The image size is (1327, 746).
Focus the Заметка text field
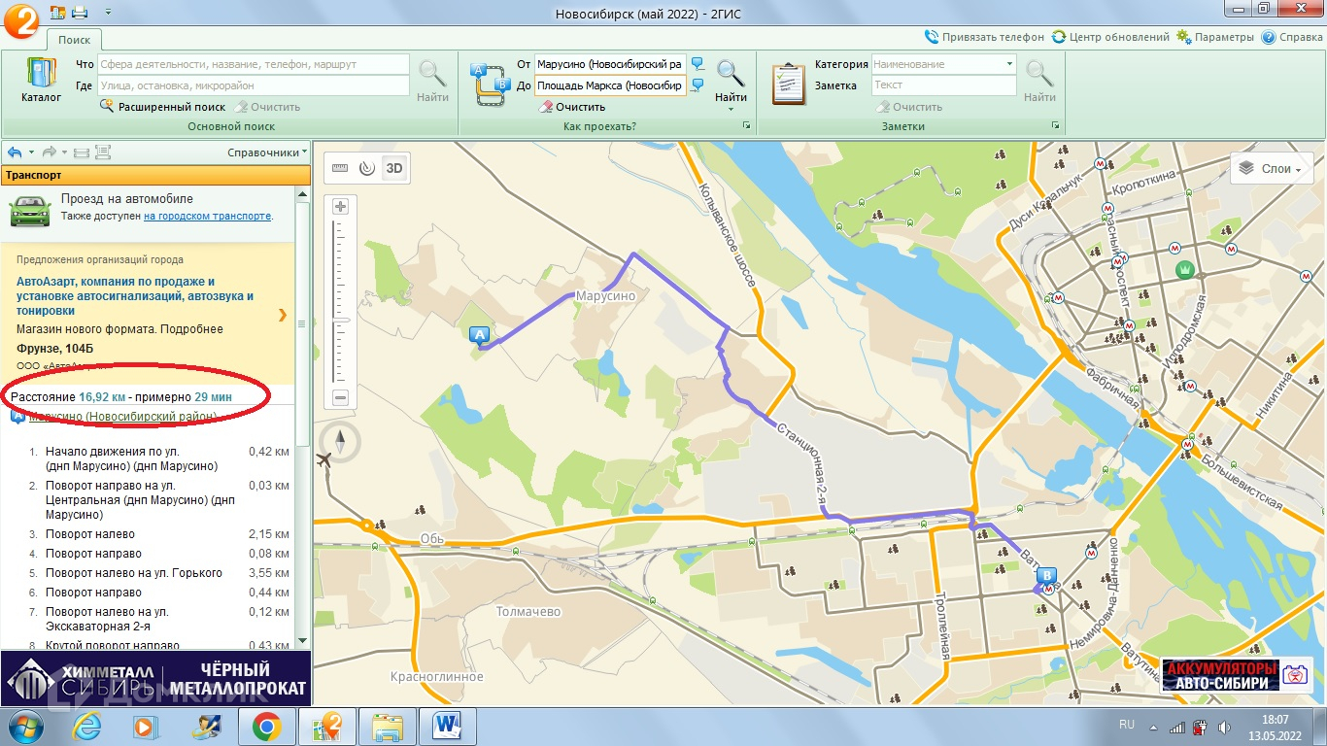tap(943, 85)
